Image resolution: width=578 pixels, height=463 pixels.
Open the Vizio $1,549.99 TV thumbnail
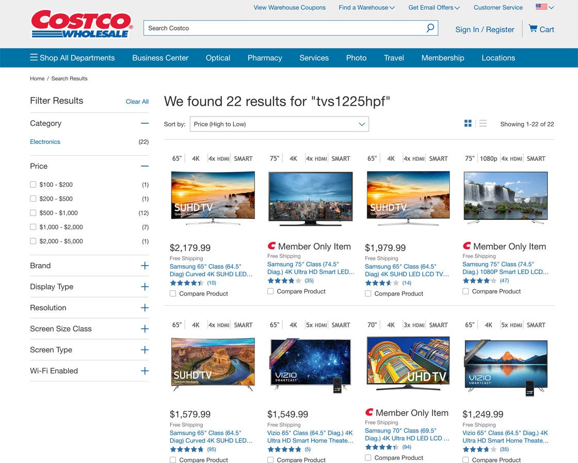310,365
